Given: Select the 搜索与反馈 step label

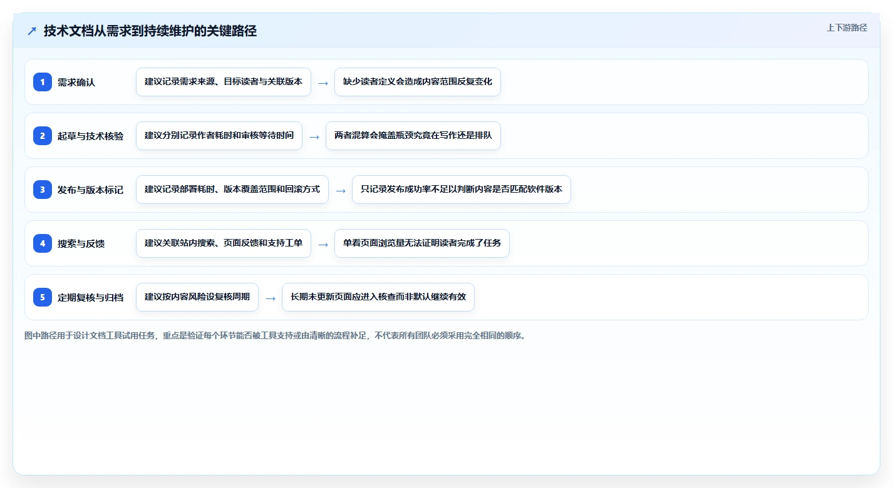Looking at the screenshot, I should point(81,243).
